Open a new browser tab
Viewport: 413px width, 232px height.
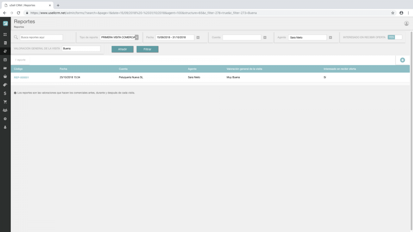[58, 5]
